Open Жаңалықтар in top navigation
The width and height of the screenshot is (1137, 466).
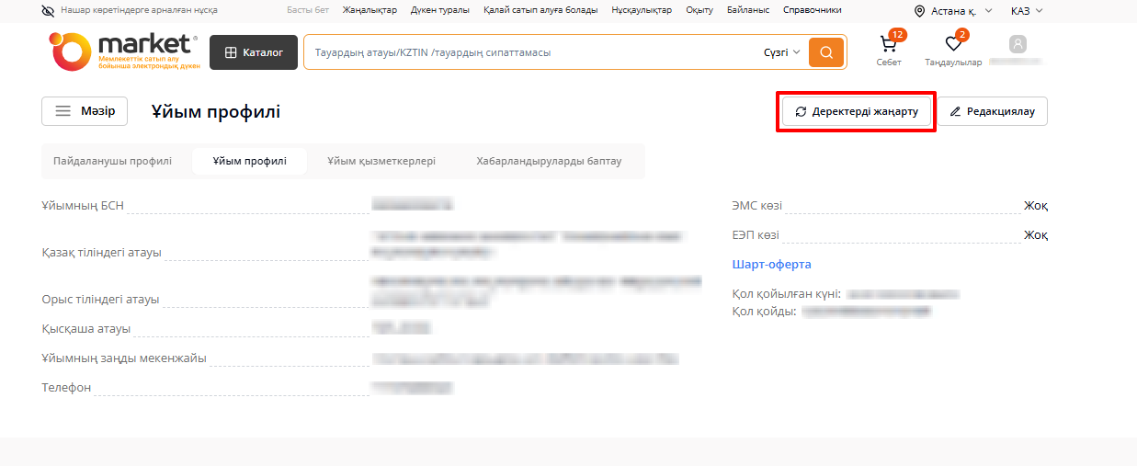[370, 10]
